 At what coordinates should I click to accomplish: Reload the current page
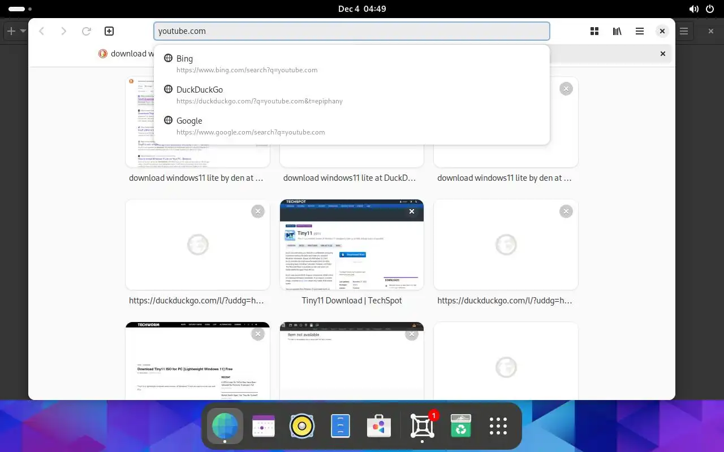pos(87,31)
